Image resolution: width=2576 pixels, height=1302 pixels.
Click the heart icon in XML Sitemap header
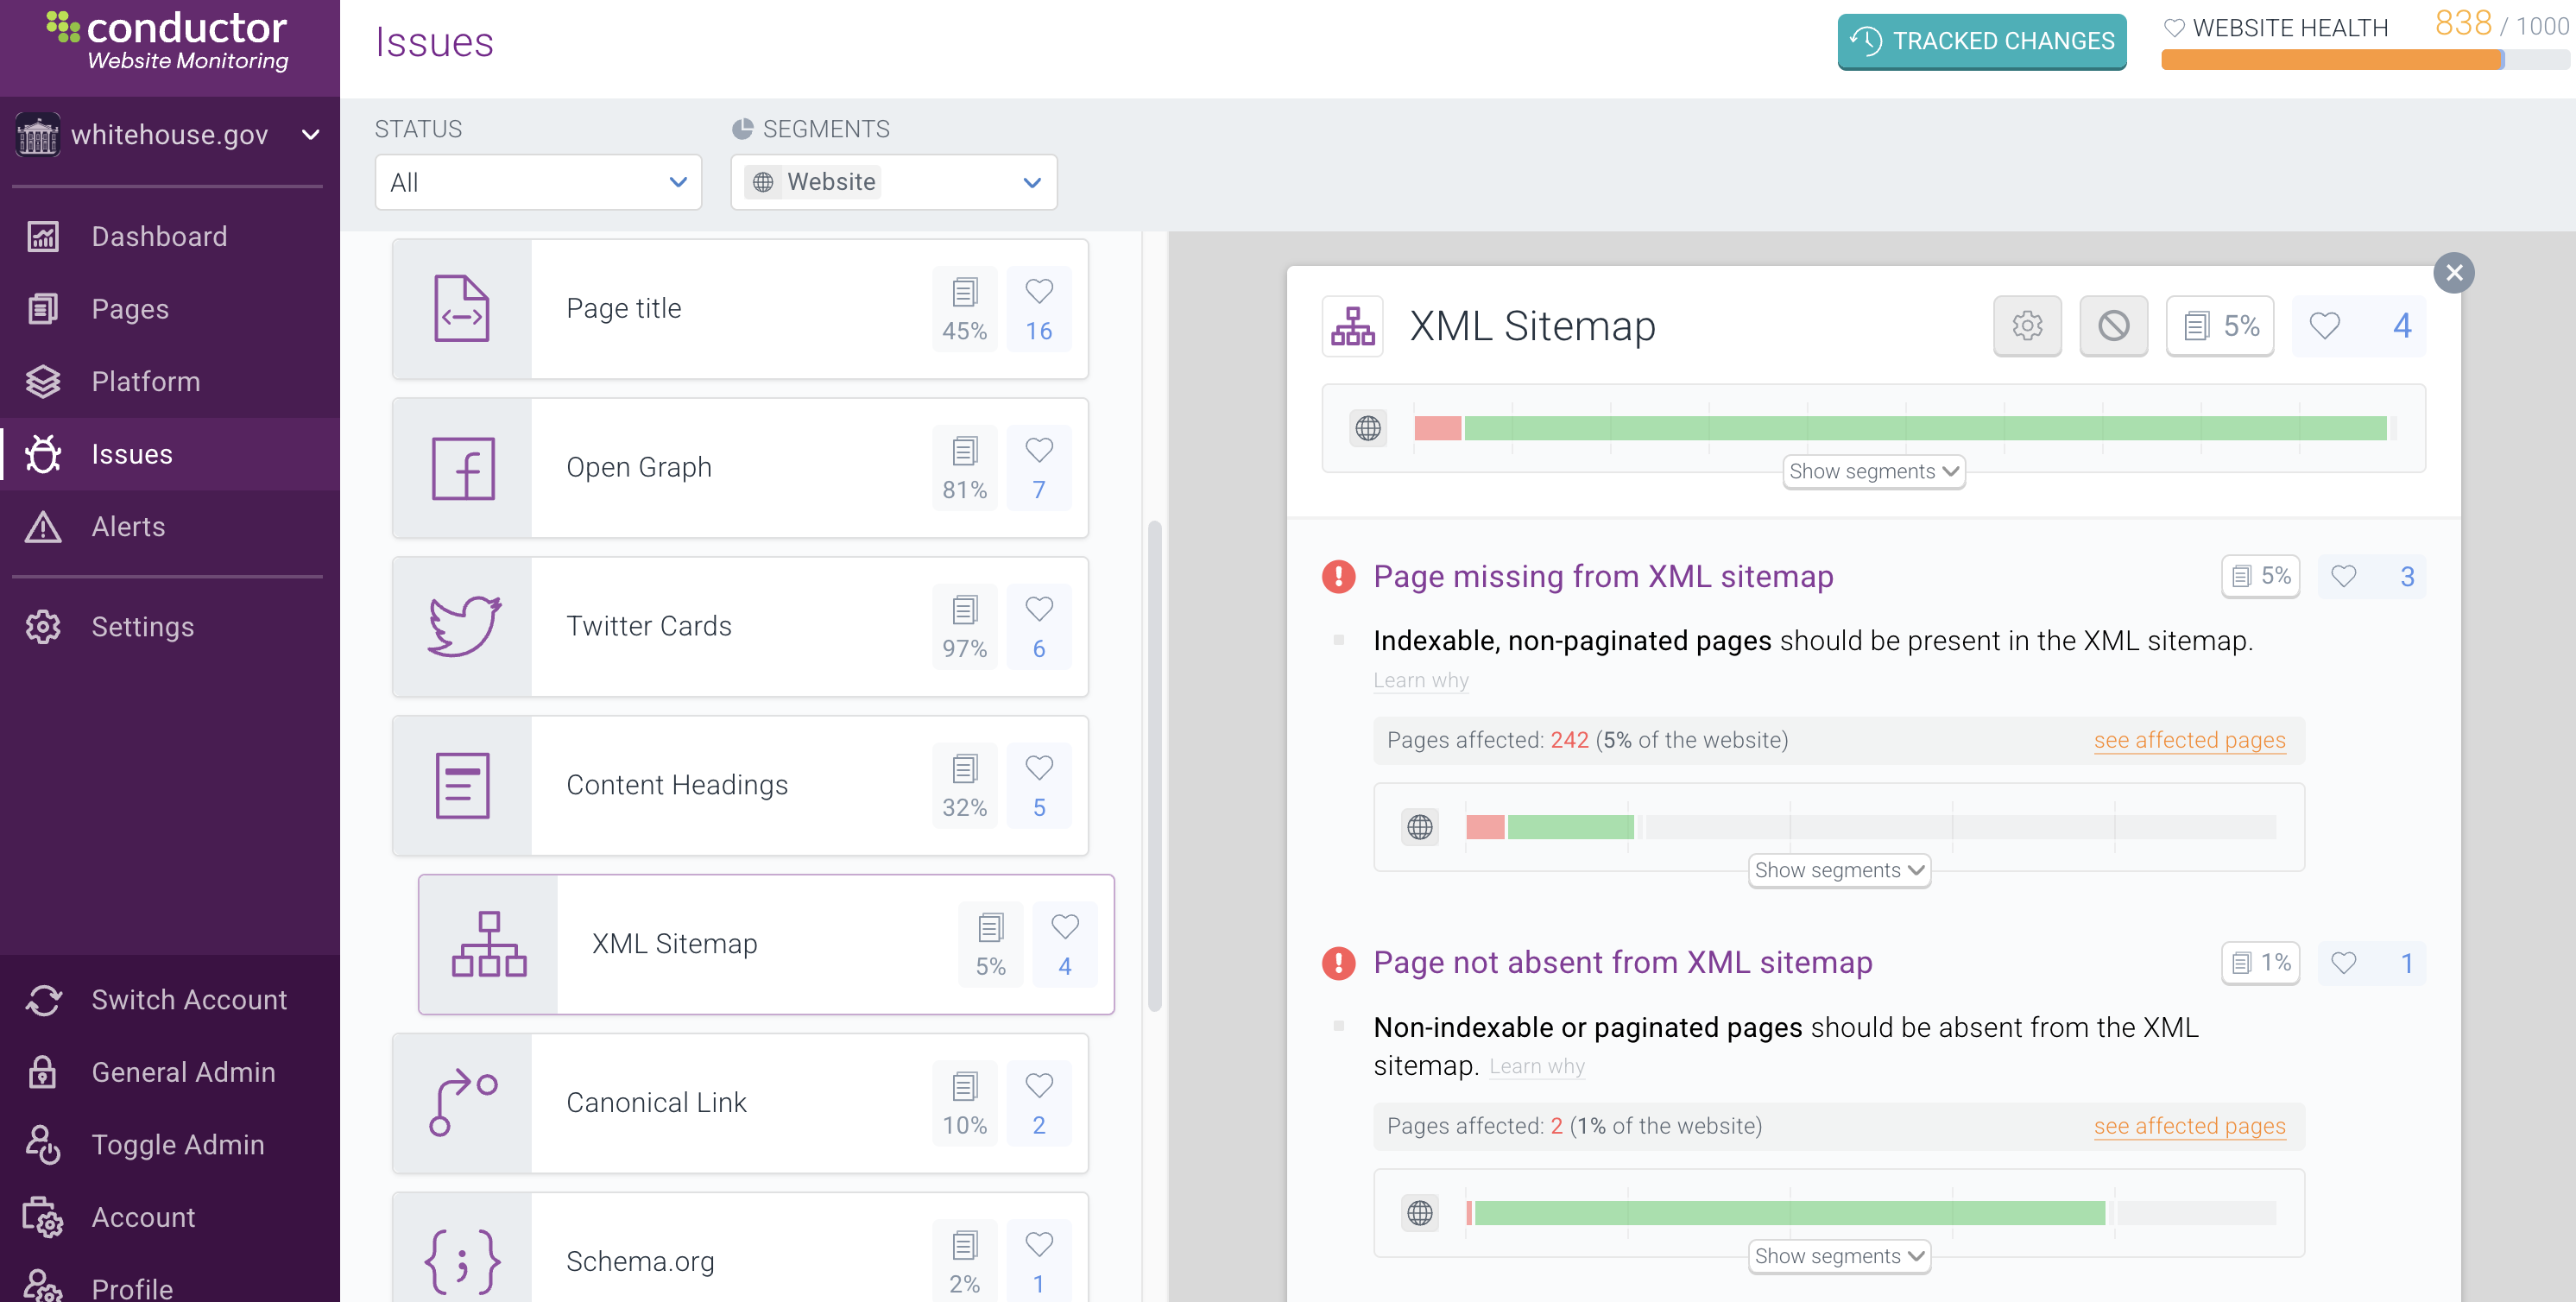tap(2324, 326)
